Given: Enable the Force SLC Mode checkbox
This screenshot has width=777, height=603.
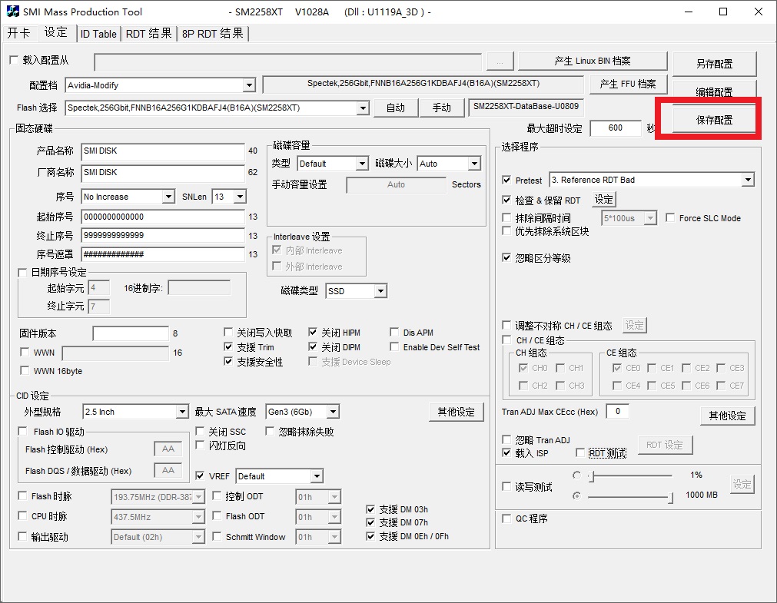Looking at the screenshot, I should 670,218.
